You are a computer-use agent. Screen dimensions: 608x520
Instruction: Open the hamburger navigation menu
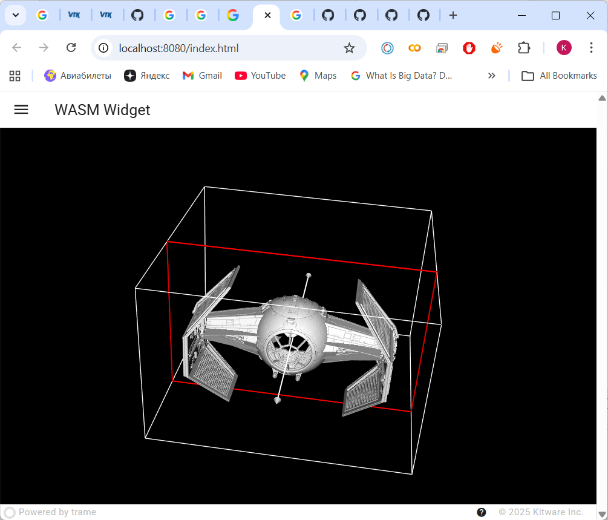pyautogui.click(x=21, y=110)
